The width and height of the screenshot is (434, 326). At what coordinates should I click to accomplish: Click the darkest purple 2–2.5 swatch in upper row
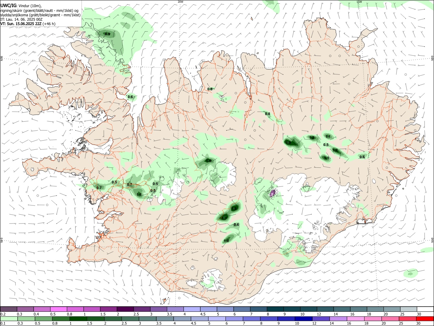125,309
